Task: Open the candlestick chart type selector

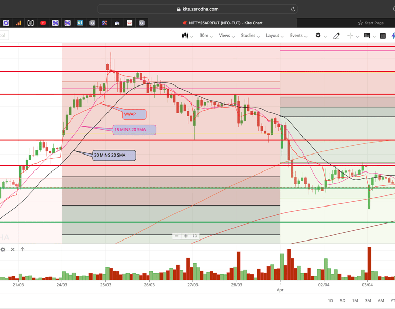Action: coord(185,36)
